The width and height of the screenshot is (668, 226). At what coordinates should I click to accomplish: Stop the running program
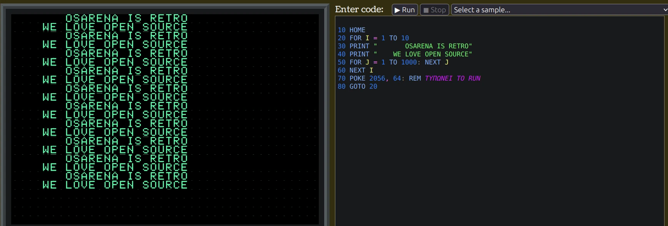click(435, 10)
